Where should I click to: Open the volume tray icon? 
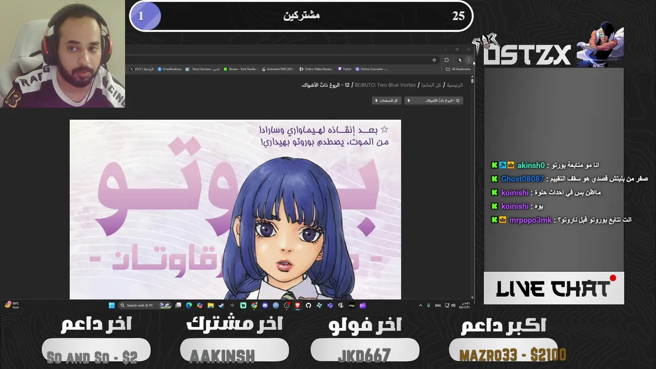point(453,305)
